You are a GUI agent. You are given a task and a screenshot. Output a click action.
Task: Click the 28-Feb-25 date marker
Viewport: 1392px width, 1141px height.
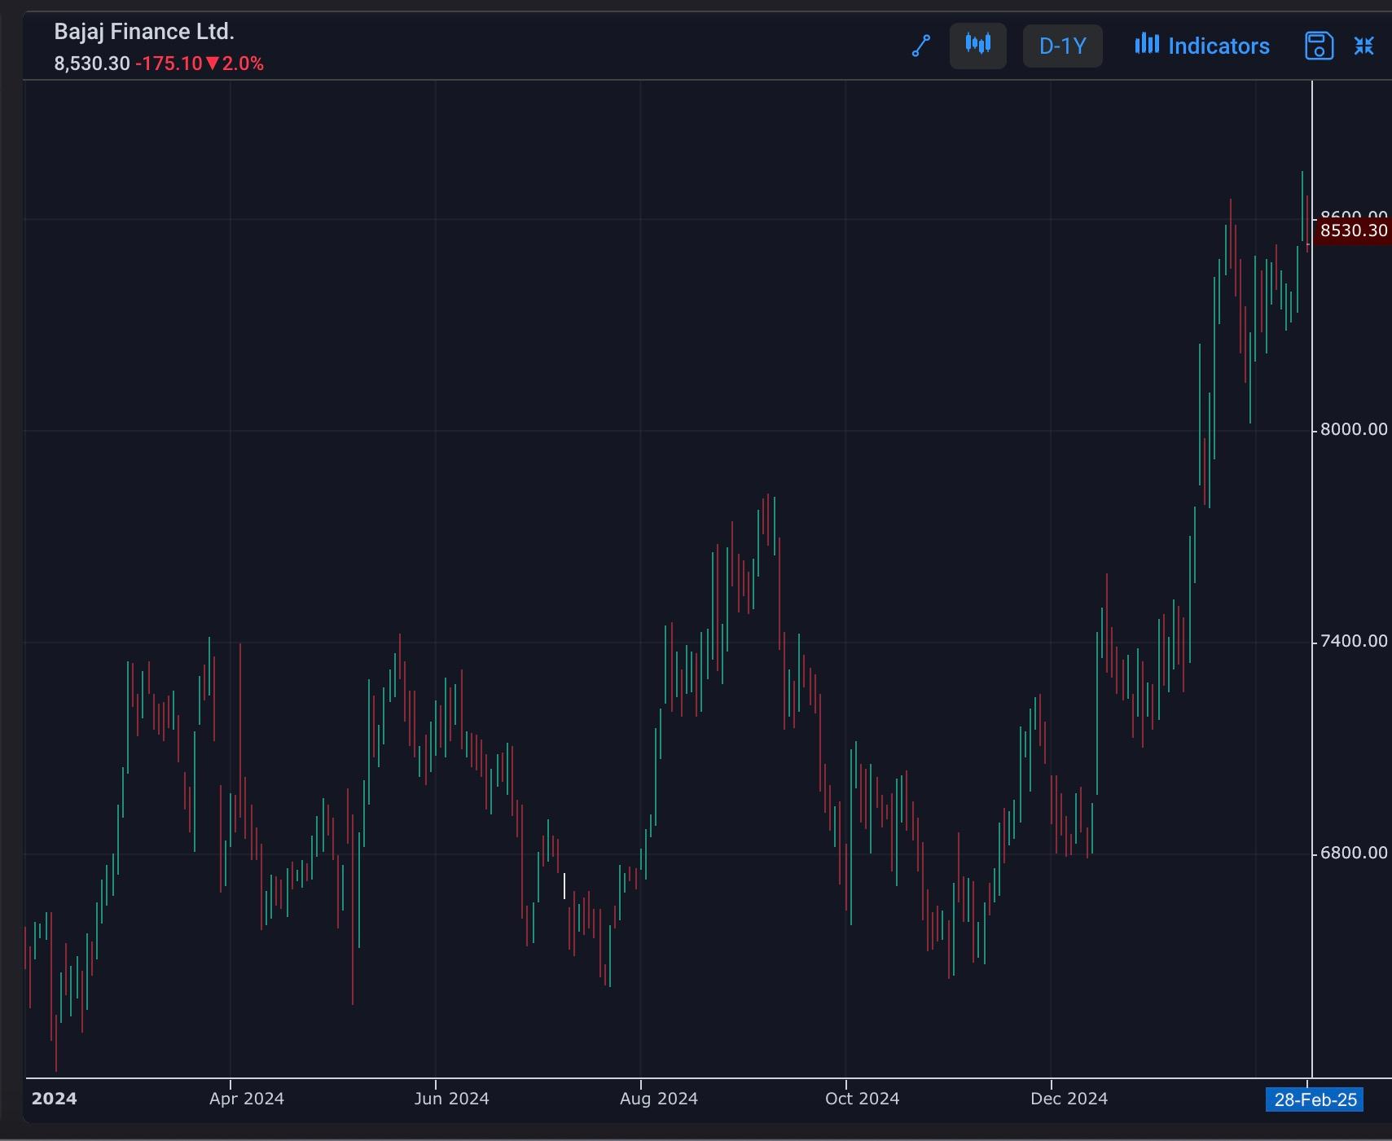(x=1315, y=1099)
